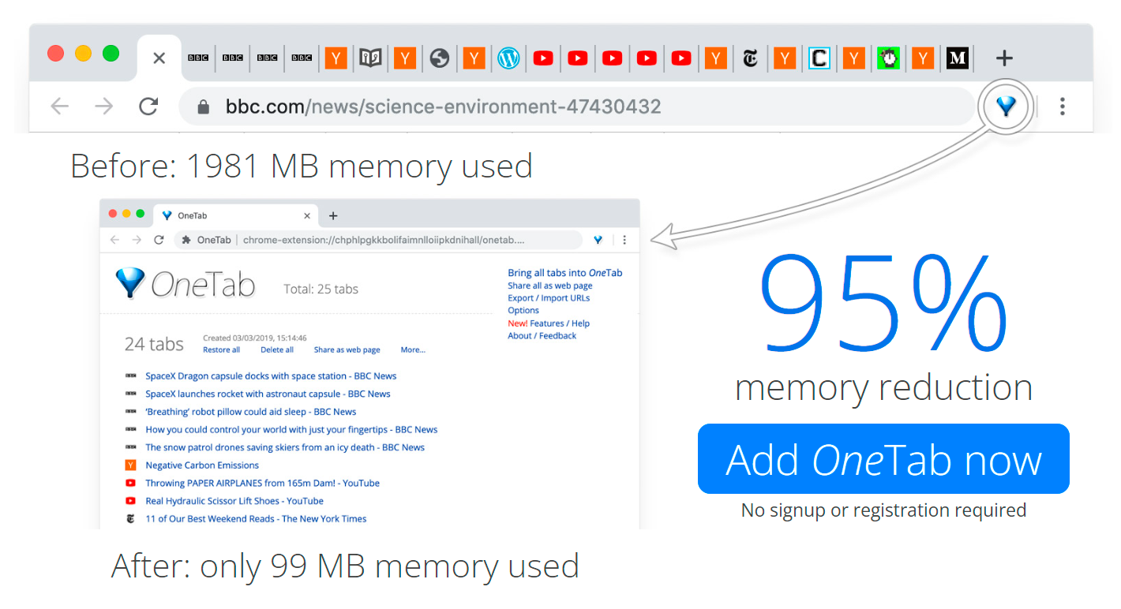Click Delete all link
Viewport: 1121px width, 609px height.
(x=277, y=349)
